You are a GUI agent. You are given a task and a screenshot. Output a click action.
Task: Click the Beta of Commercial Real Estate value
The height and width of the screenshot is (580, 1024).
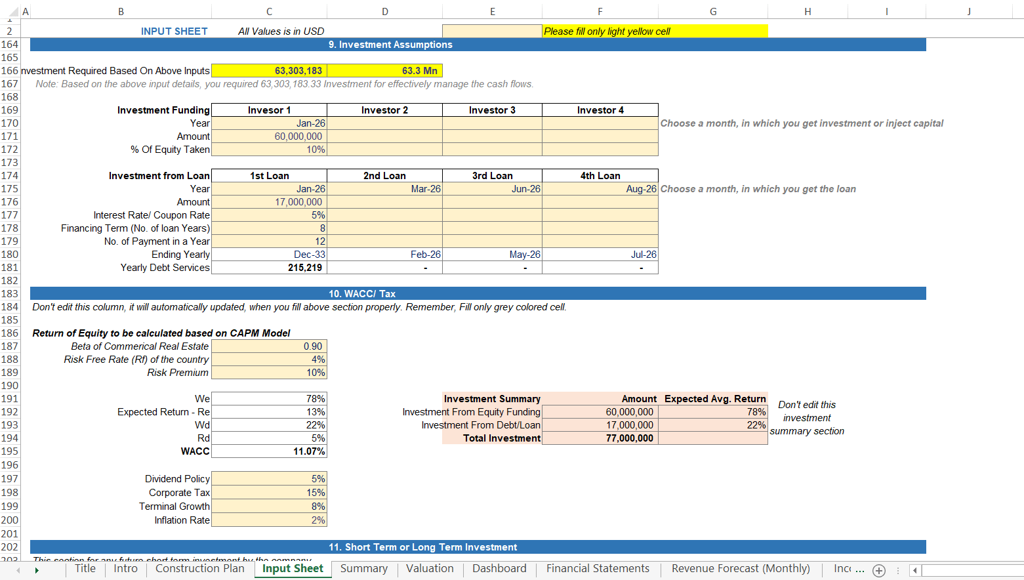pos(269,346)
